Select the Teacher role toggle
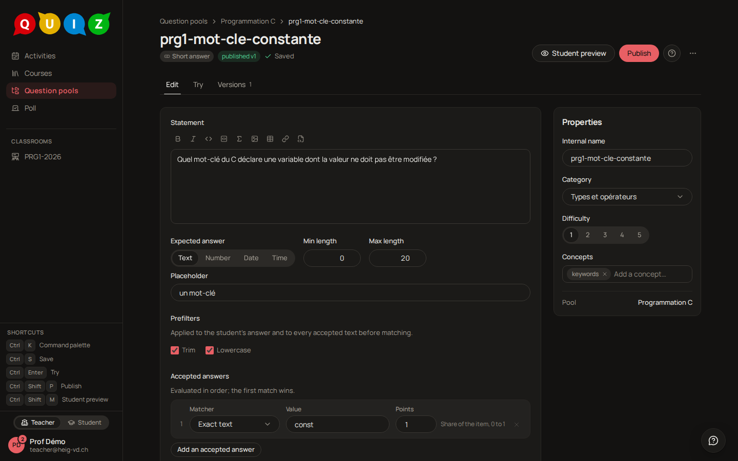738x461 pixels. 38,423
